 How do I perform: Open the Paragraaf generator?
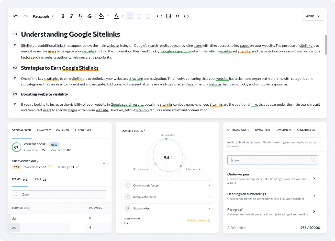point(273,212)
